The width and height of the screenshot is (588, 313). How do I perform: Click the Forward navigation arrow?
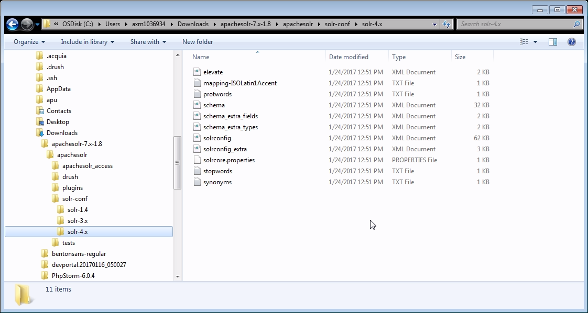point(27,24)
